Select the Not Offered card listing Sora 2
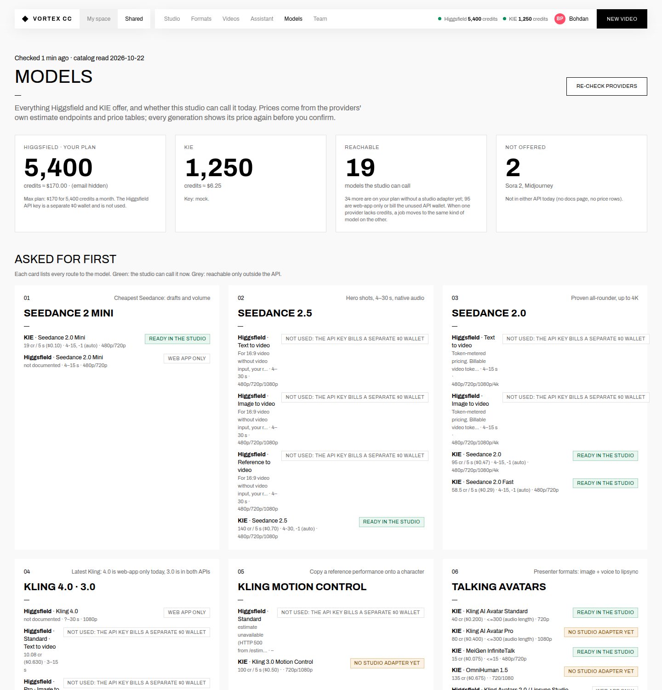 pyautogui.click(x=571, y=184)
